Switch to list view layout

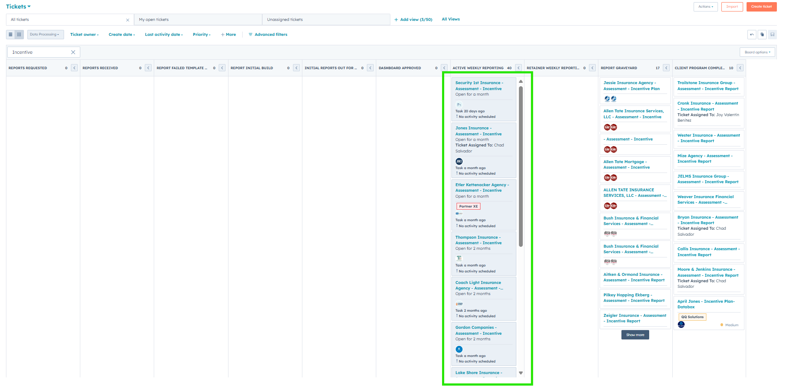[11, 35]
